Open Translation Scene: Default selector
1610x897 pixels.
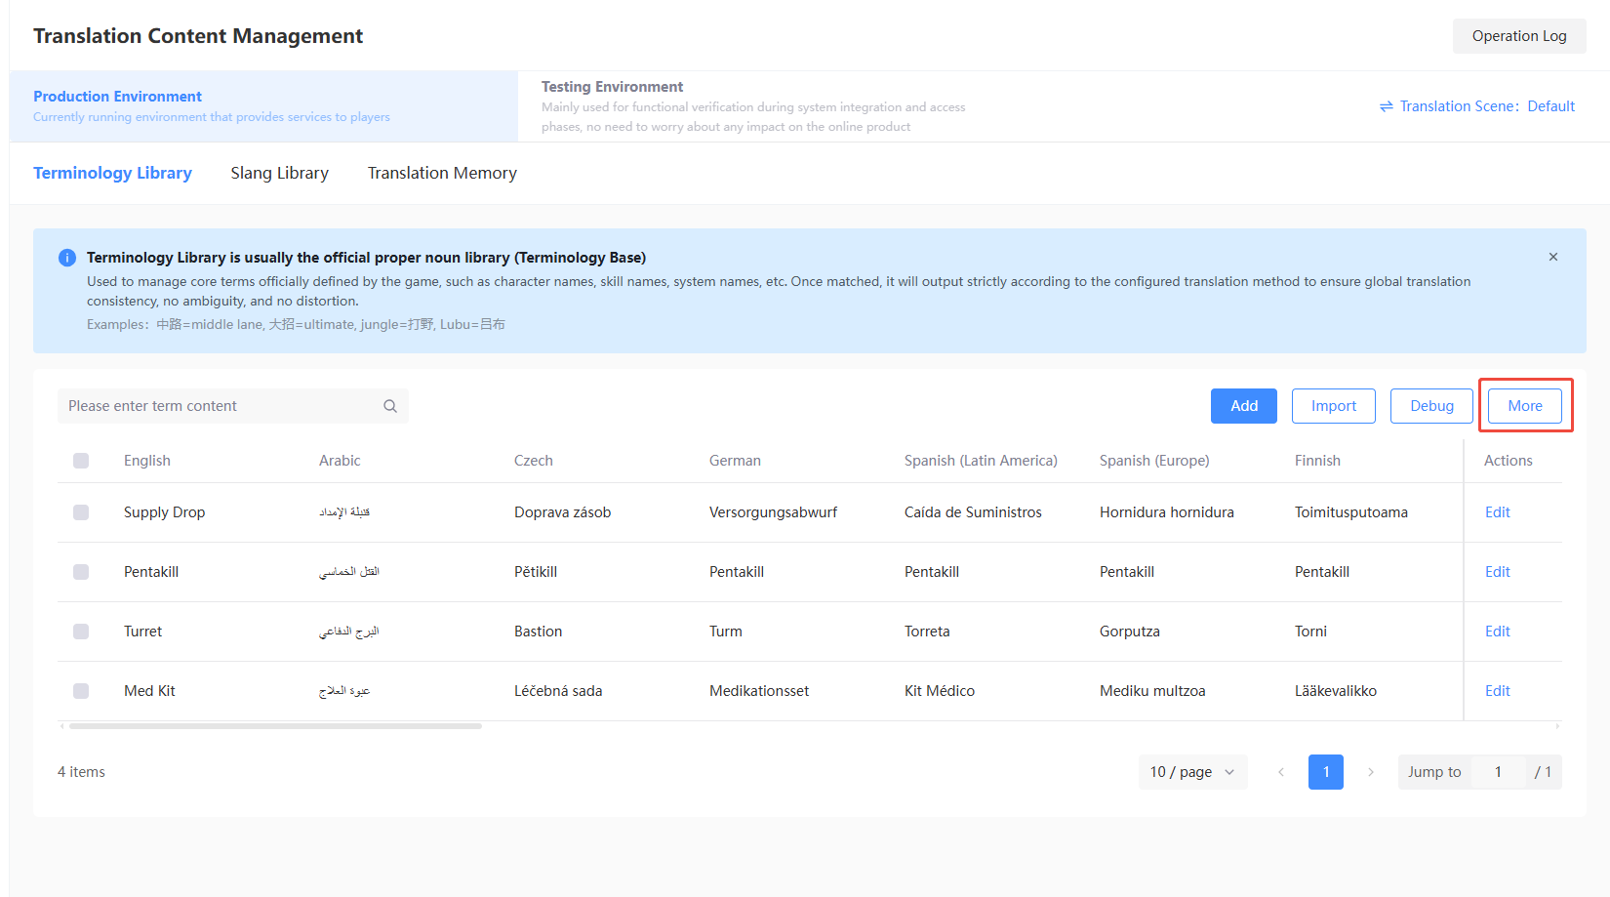point(1477,106)
